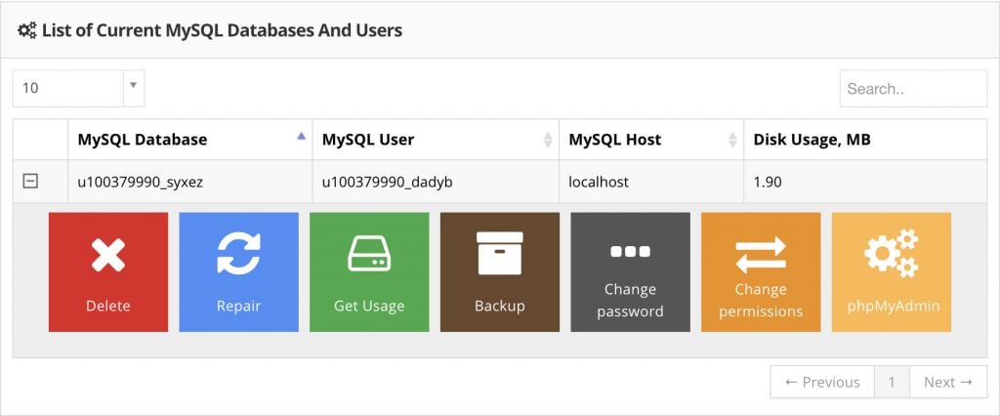This screenshot has height=416, width=1000.
Task: Click the brown Backup tile
Action: tap(500, 271)
